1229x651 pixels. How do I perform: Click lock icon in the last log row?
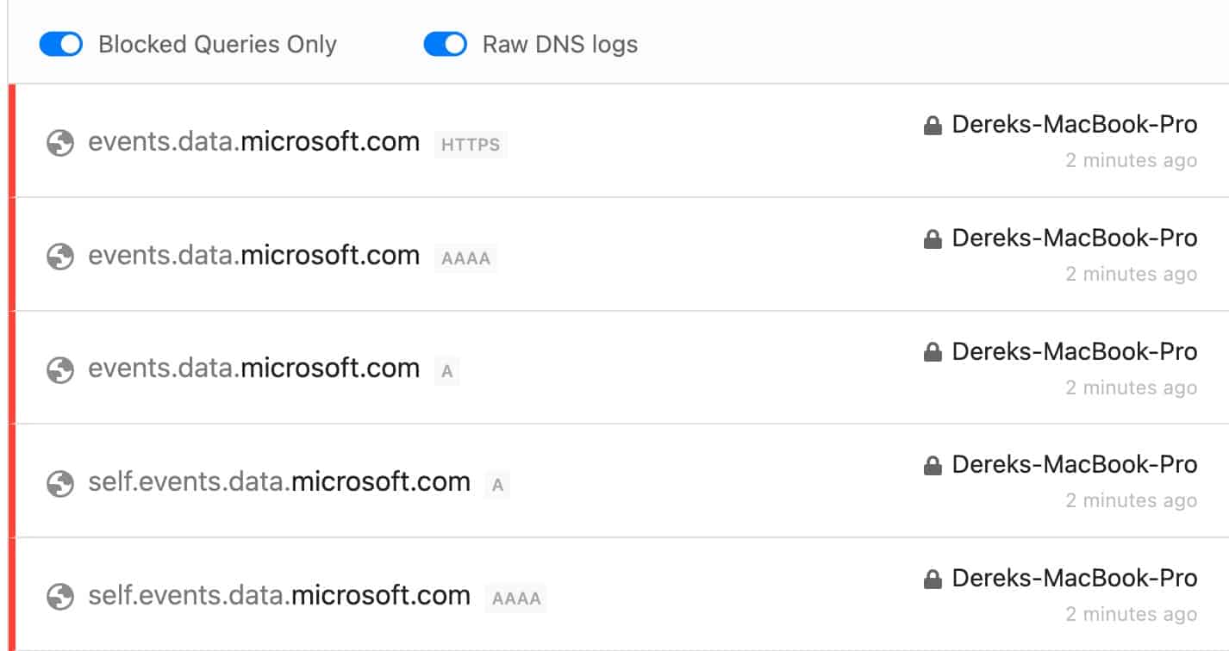tap(932, 580)
